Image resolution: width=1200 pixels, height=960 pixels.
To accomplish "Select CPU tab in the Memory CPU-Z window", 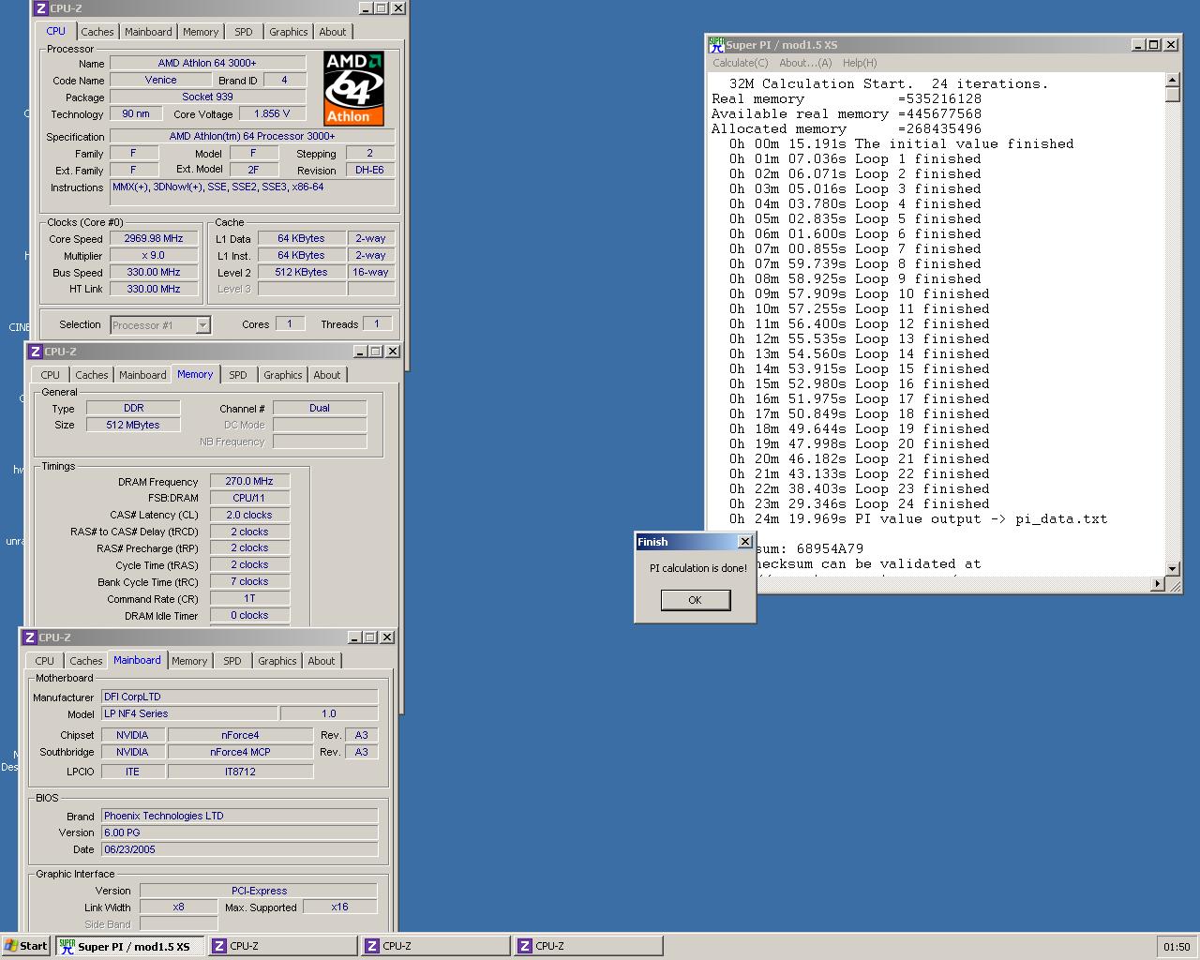I will [51, 375].
